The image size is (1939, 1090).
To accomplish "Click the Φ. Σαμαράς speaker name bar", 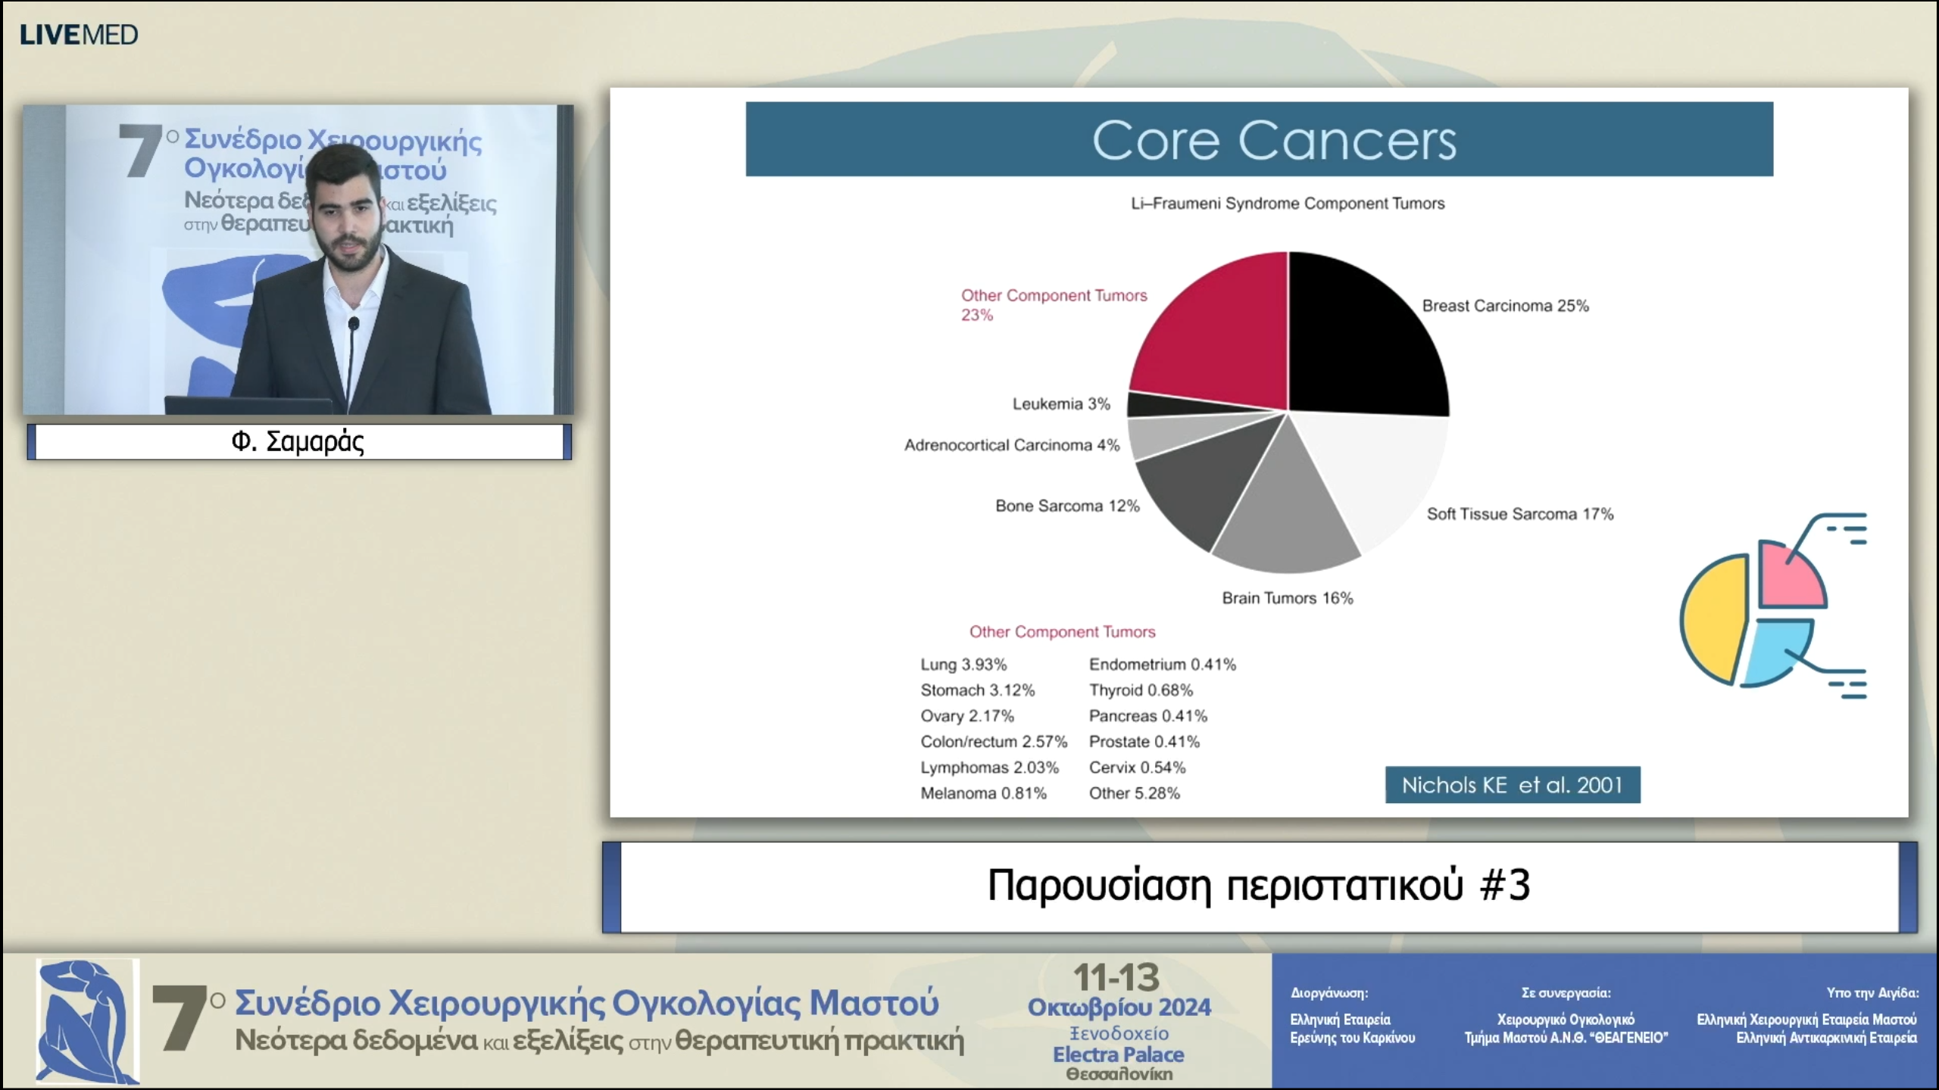I will coord(298,441).
